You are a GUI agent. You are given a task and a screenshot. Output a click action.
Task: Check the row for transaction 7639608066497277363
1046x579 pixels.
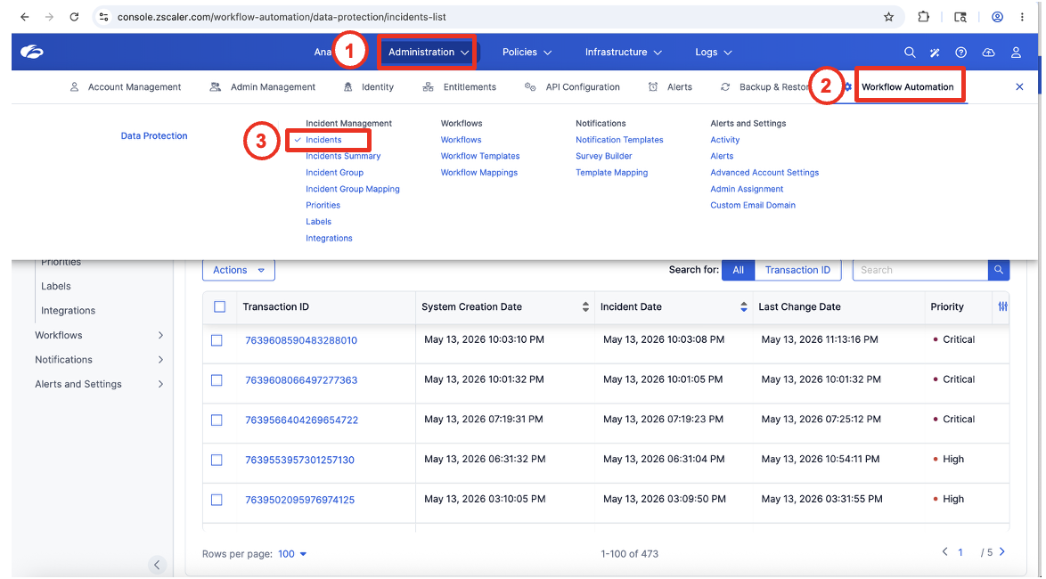click(x=217, y=380)
